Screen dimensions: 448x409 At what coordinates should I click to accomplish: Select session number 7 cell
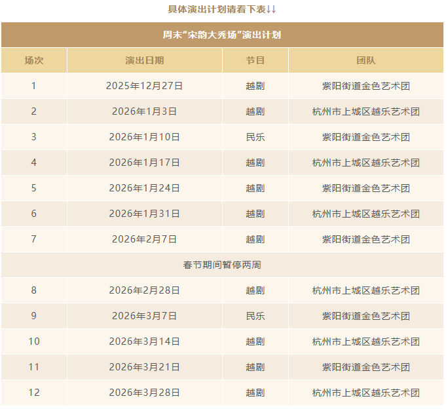coord(34,239)
